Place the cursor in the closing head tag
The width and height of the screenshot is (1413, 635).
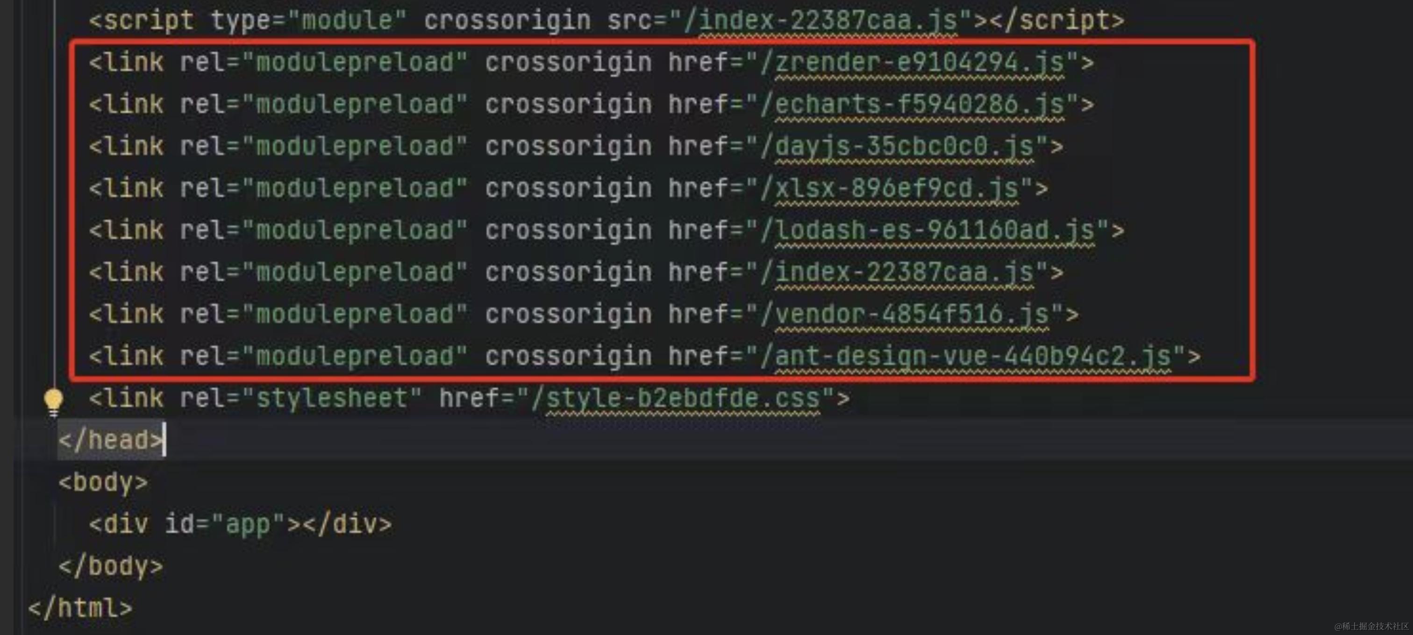[x=111, y=440]
